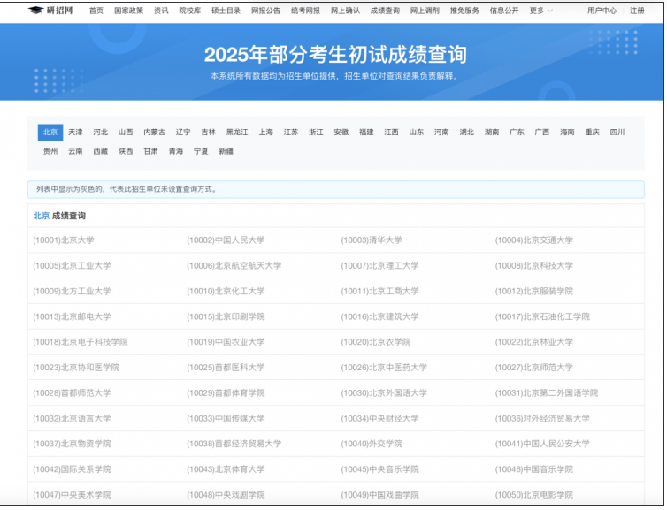
Task: Click (10007)北京理工大学 entry
Action: click(379, 266)
